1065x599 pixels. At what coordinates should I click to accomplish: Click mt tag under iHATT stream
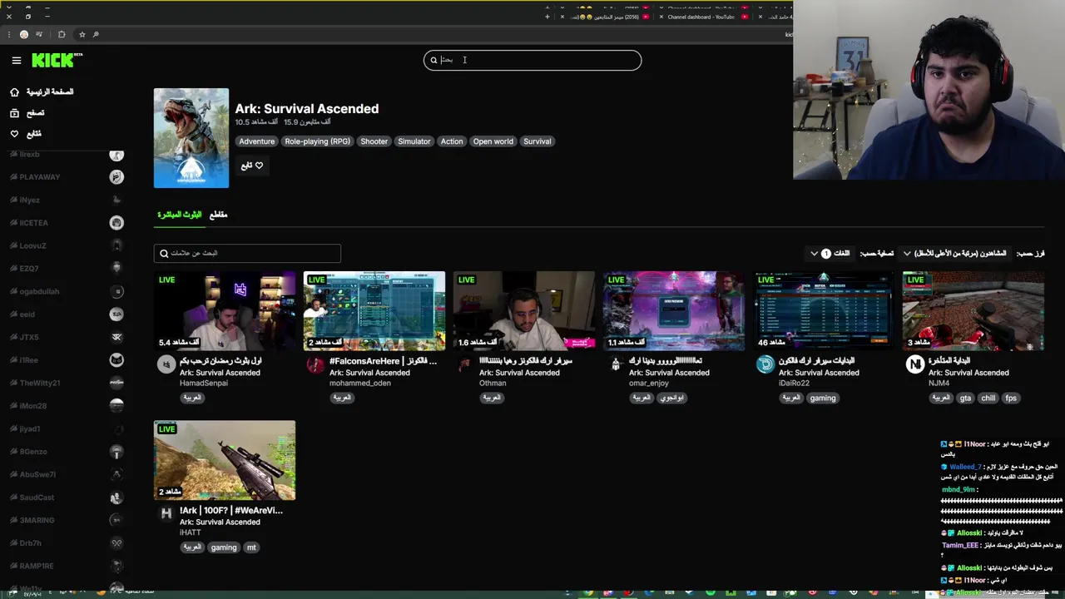pos(251,547)
